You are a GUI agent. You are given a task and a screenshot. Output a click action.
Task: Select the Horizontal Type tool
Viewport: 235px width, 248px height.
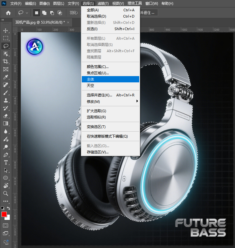pos(6,163)
